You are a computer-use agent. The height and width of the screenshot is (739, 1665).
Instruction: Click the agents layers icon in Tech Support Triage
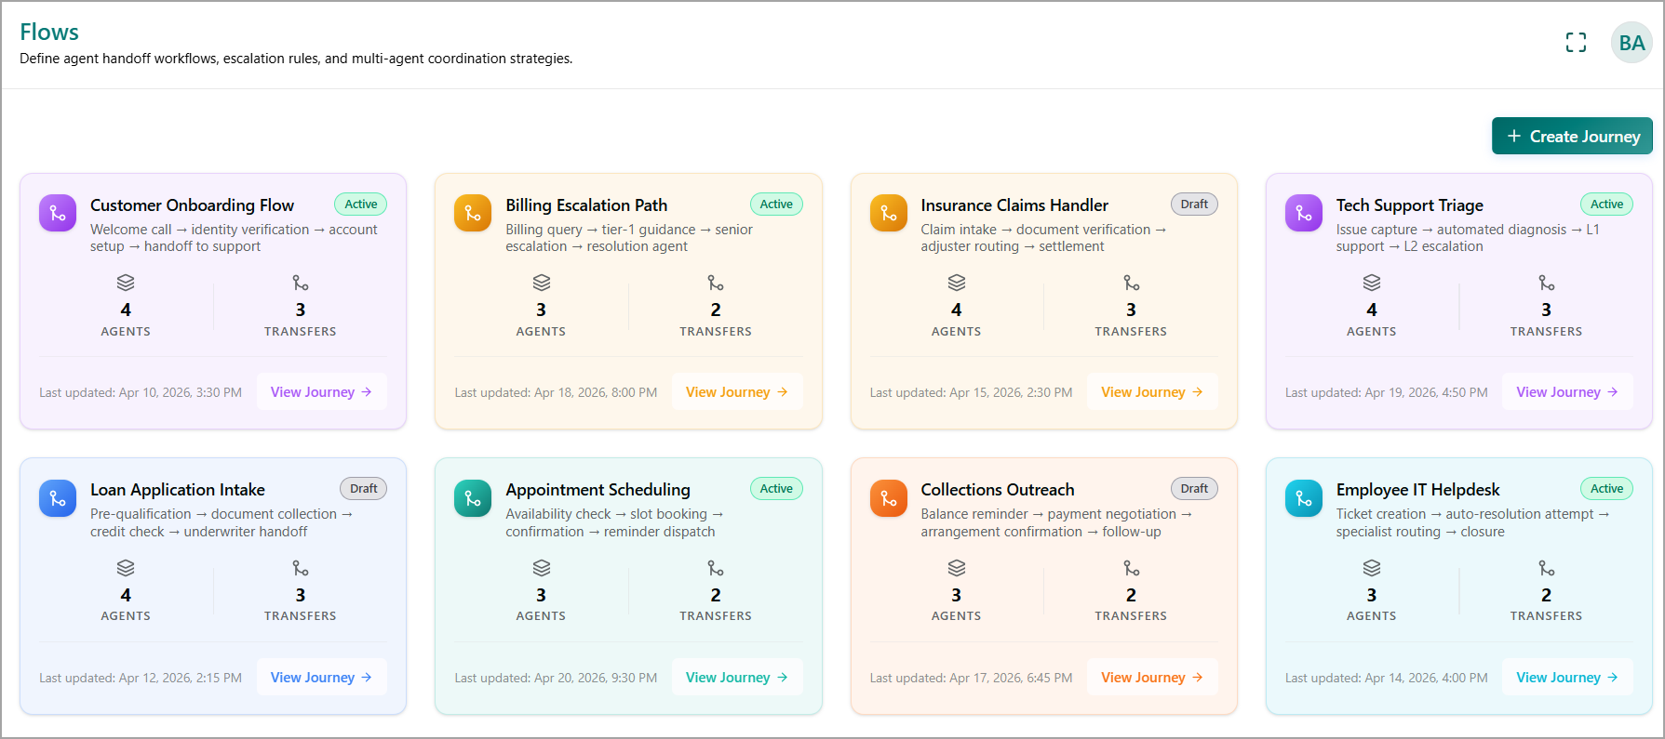(x=1372, y=283)
